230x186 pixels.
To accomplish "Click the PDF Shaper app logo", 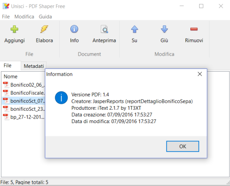I will click(6, 6).
